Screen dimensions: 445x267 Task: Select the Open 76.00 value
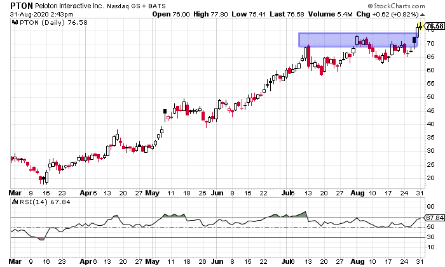click(171, 14)
